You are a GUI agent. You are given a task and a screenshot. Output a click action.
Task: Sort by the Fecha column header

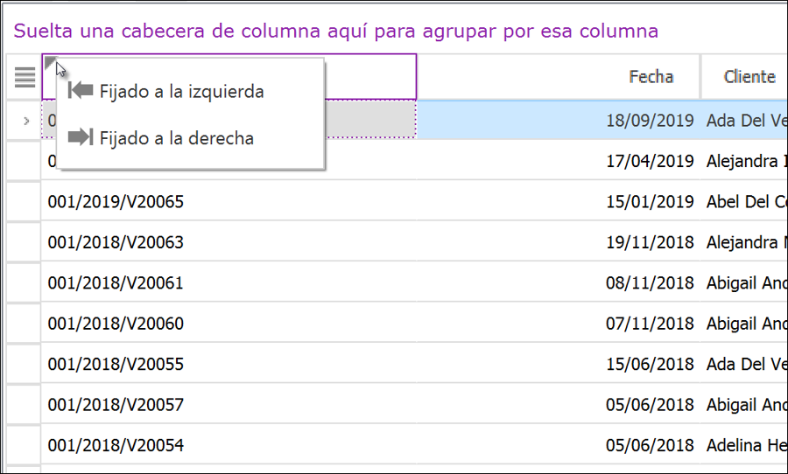point(651,77)
